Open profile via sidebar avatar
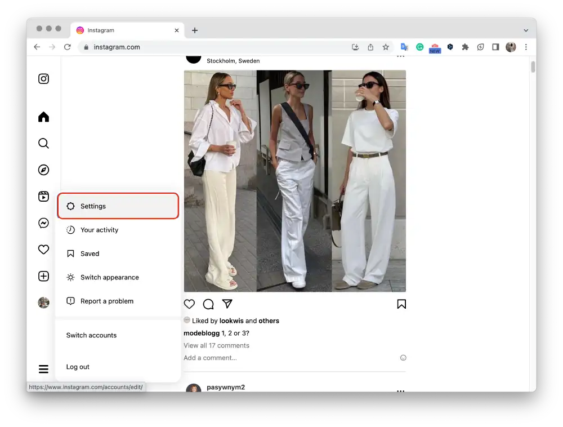The height and width of the screenshot is (427, 563). pos(43,303)
